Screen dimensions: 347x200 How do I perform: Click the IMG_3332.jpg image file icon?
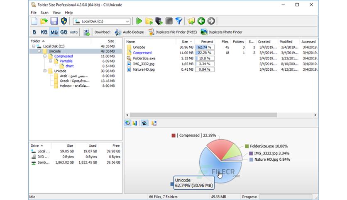coord(129,64)
